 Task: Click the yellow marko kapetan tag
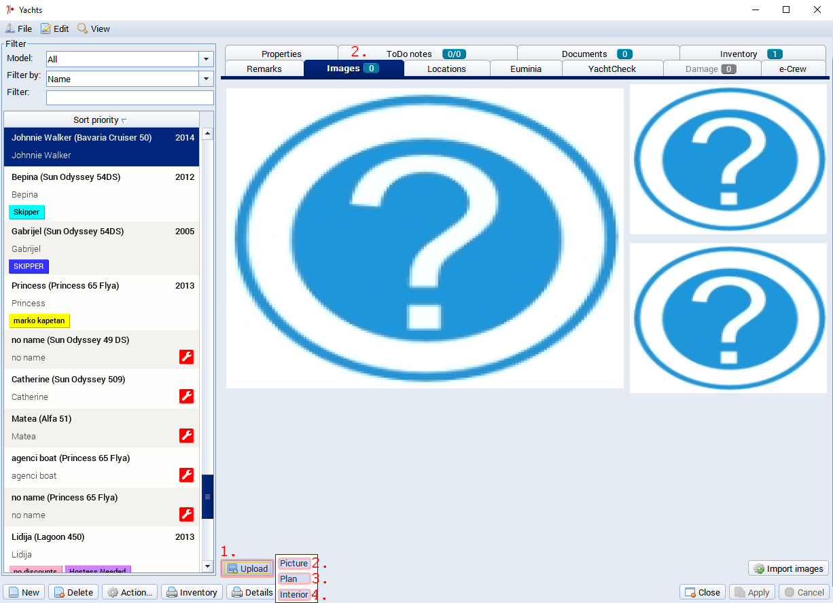[39, 321]
